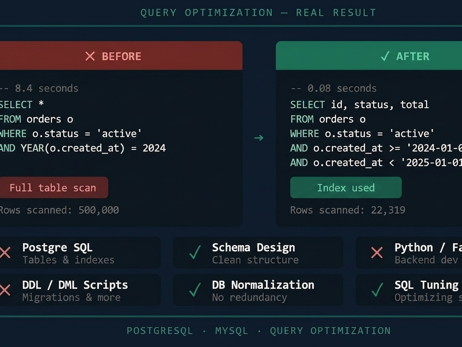Viewport: 462px width, 347px height.
Task: Click the 'No redundancy' subtitle
Action: (x=249, y=297)
